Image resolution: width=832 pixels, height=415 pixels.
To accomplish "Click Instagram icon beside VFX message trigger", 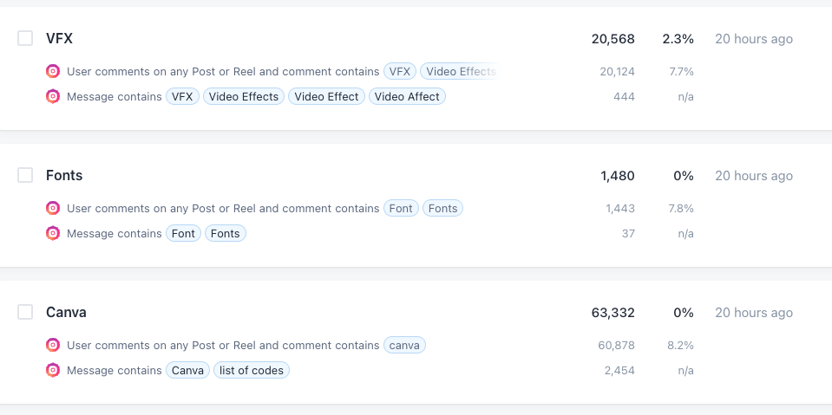I will 53,96.
